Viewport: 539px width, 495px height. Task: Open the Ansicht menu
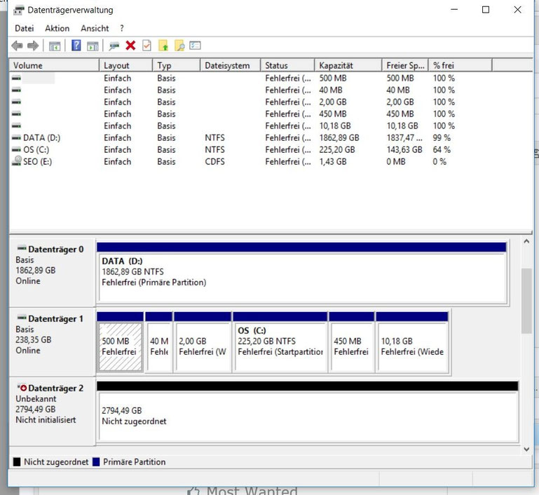[x=95, y=28]
